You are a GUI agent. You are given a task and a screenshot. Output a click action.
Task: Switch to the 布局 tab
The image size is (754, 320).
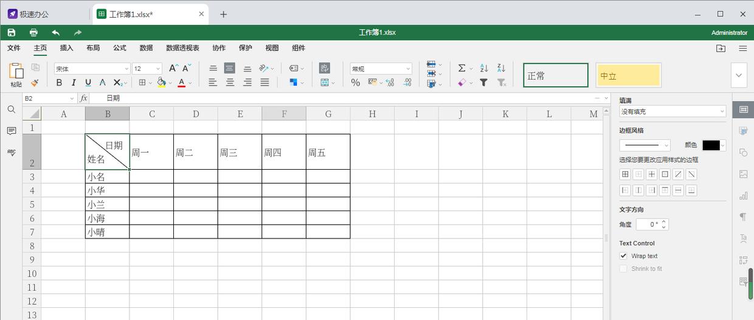click(x=93, y=48)
